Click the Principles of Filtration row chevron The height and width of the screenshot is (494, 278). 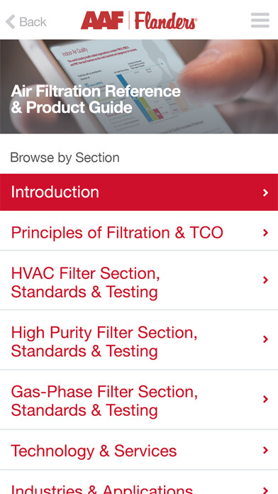266,233
